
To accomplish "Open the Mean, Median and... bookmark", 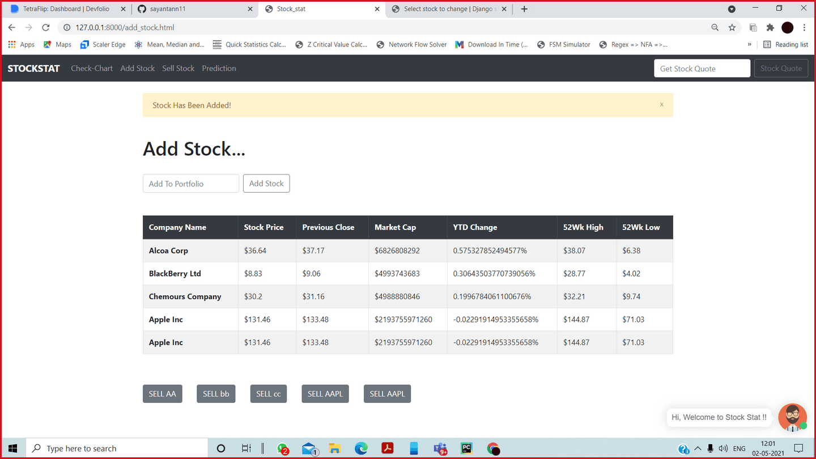I will click(x=169, y=44).
